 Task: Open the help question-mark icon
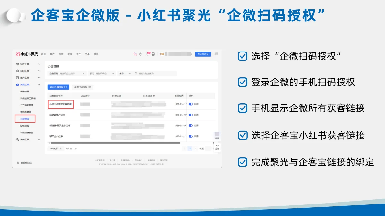[141, 54]
